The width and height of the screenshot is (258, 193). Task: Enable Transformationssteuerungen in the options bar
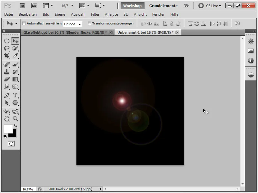[x=89, y=23]
